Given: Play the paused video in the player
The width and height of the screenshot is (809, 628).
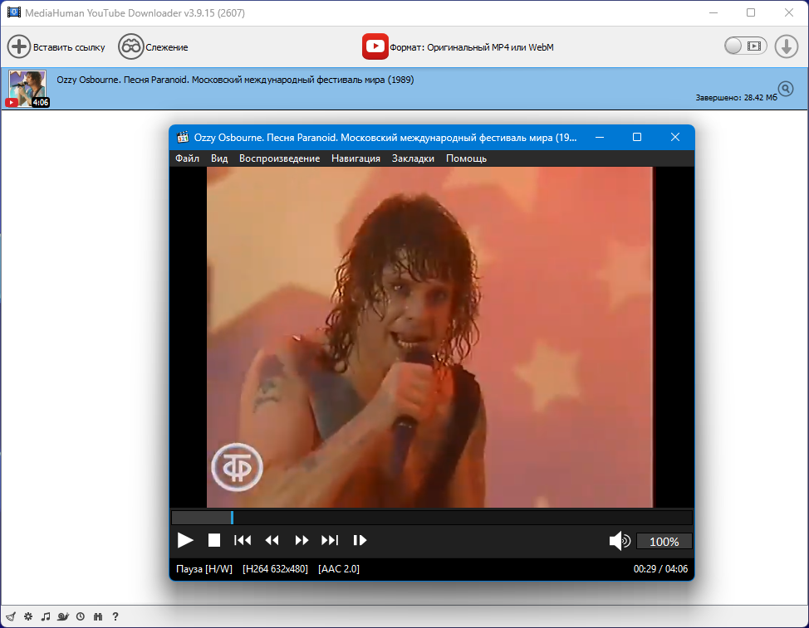Looking at the screenshot, I should coord(185,540).
